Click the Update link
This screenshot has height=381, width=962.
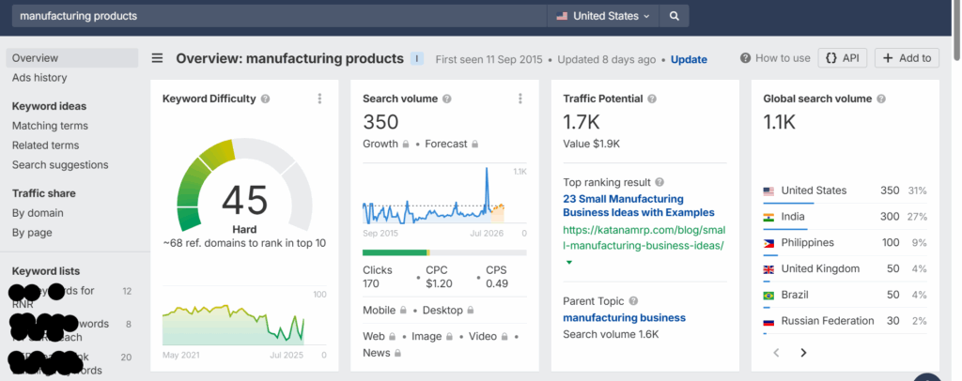(x=689, y=59)
